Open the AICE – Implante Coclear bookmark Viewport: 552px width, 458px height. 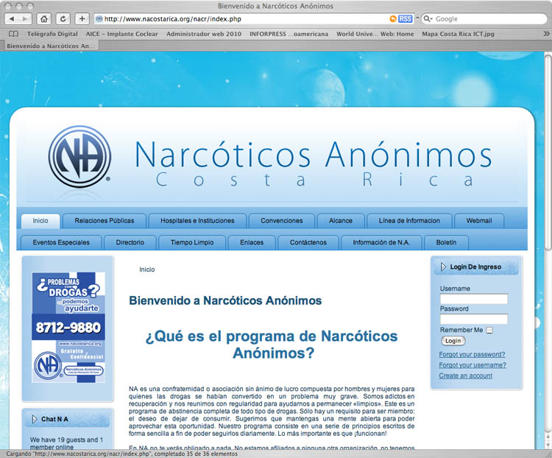click(x=121, y=34)
